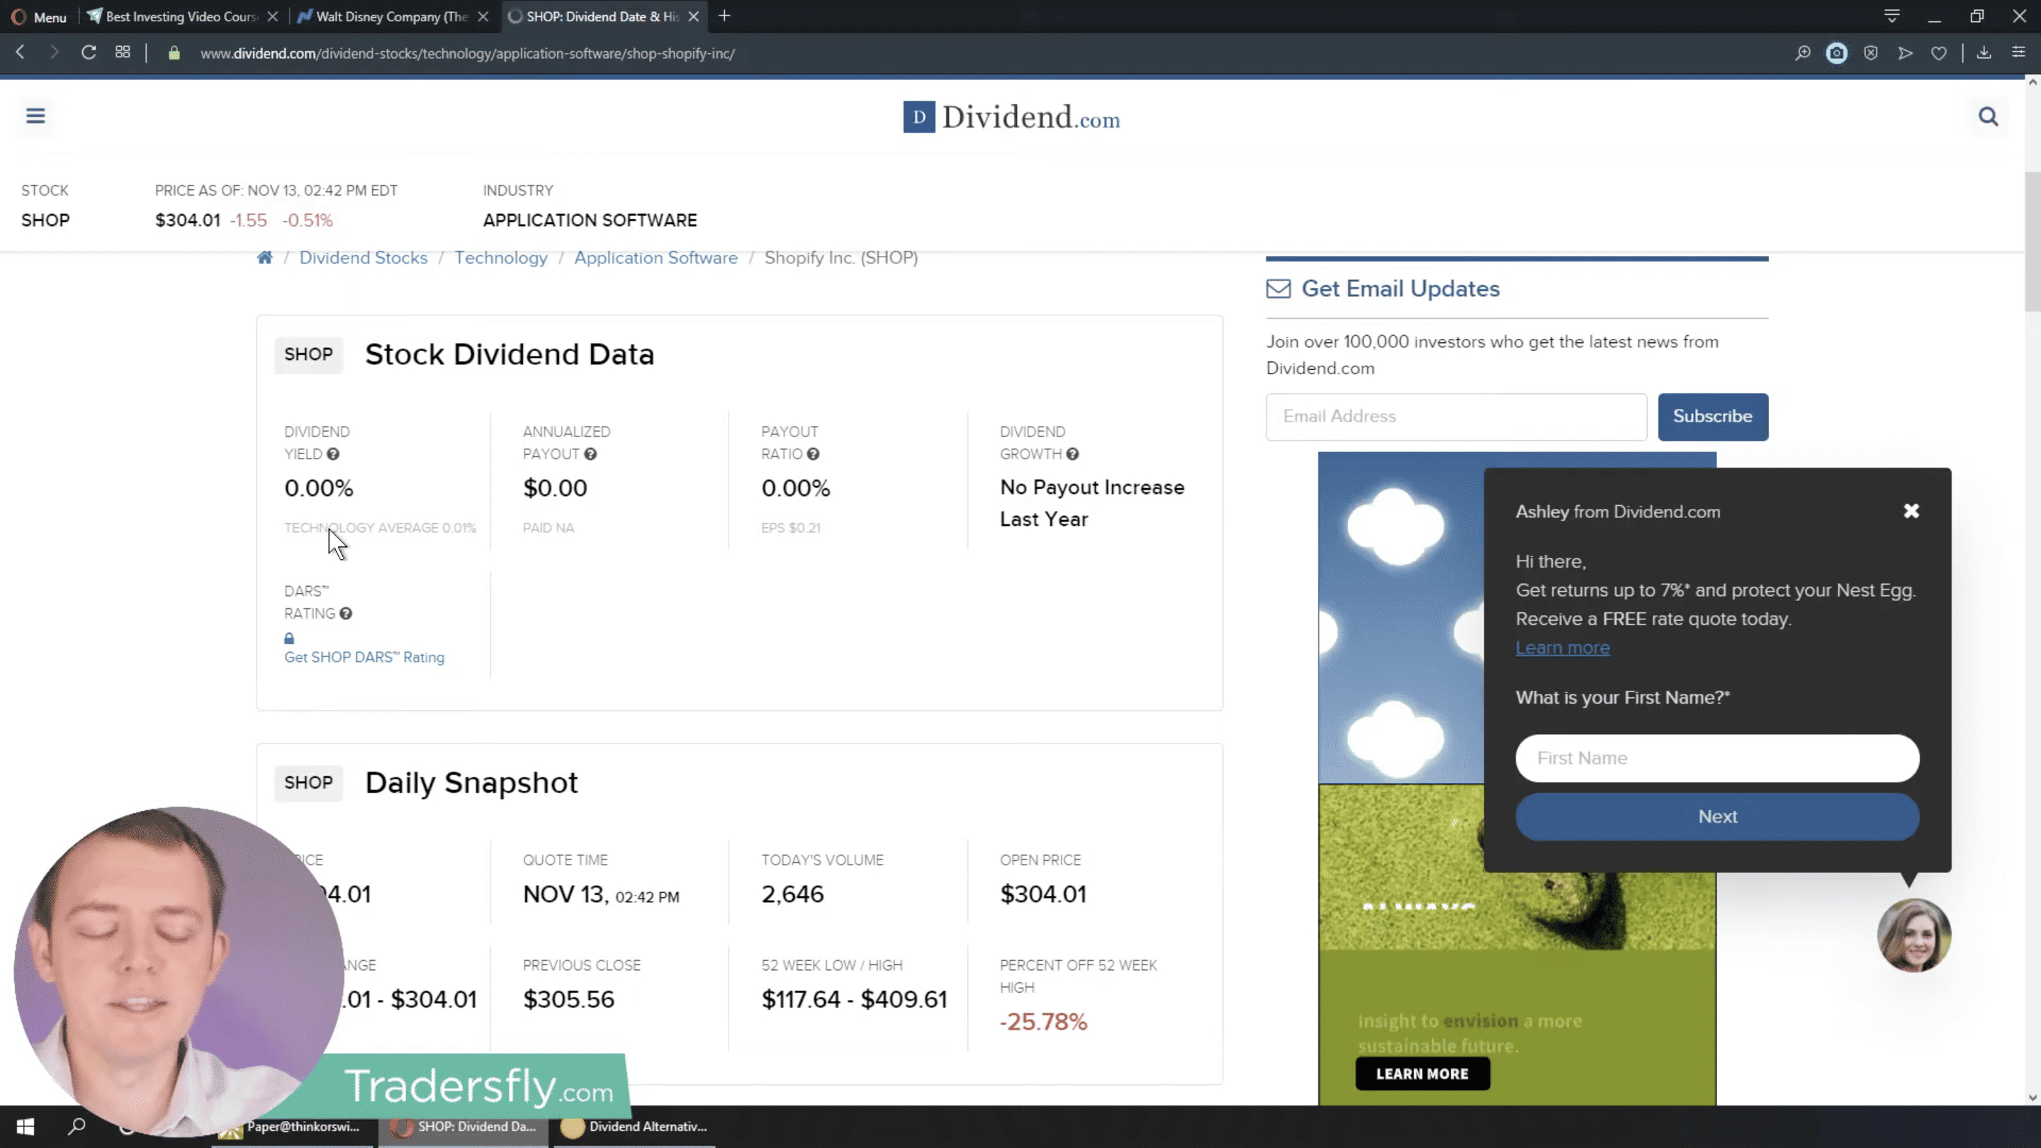Click 'TECHNOLOGY AVERAGE 0.01%' text
This screenshot has height=1148, width=2041.
[x=381, y=529]
